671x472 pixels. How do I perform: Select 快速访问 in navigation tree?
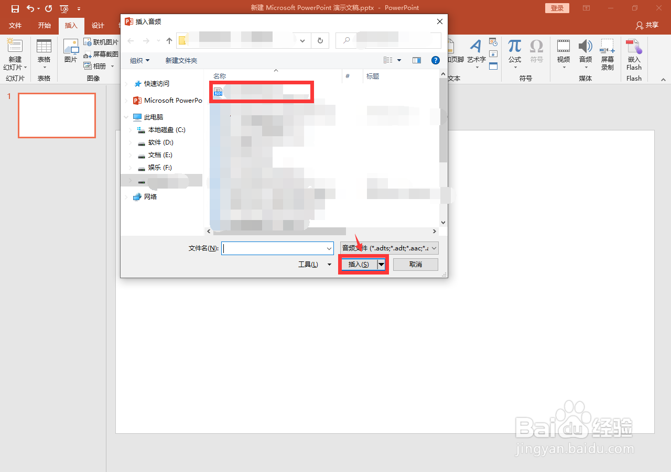coord(157,83)
